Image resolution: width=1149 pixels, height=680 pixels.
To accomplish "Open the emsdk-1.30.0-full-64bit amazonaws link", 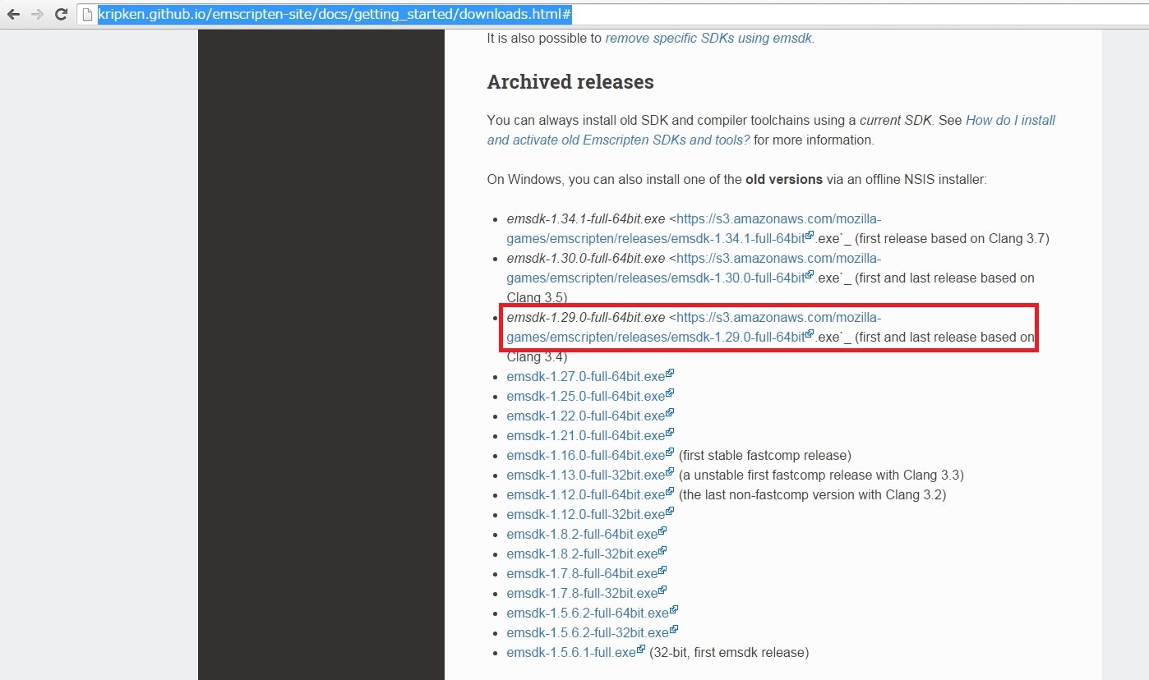I will [694, 268].
